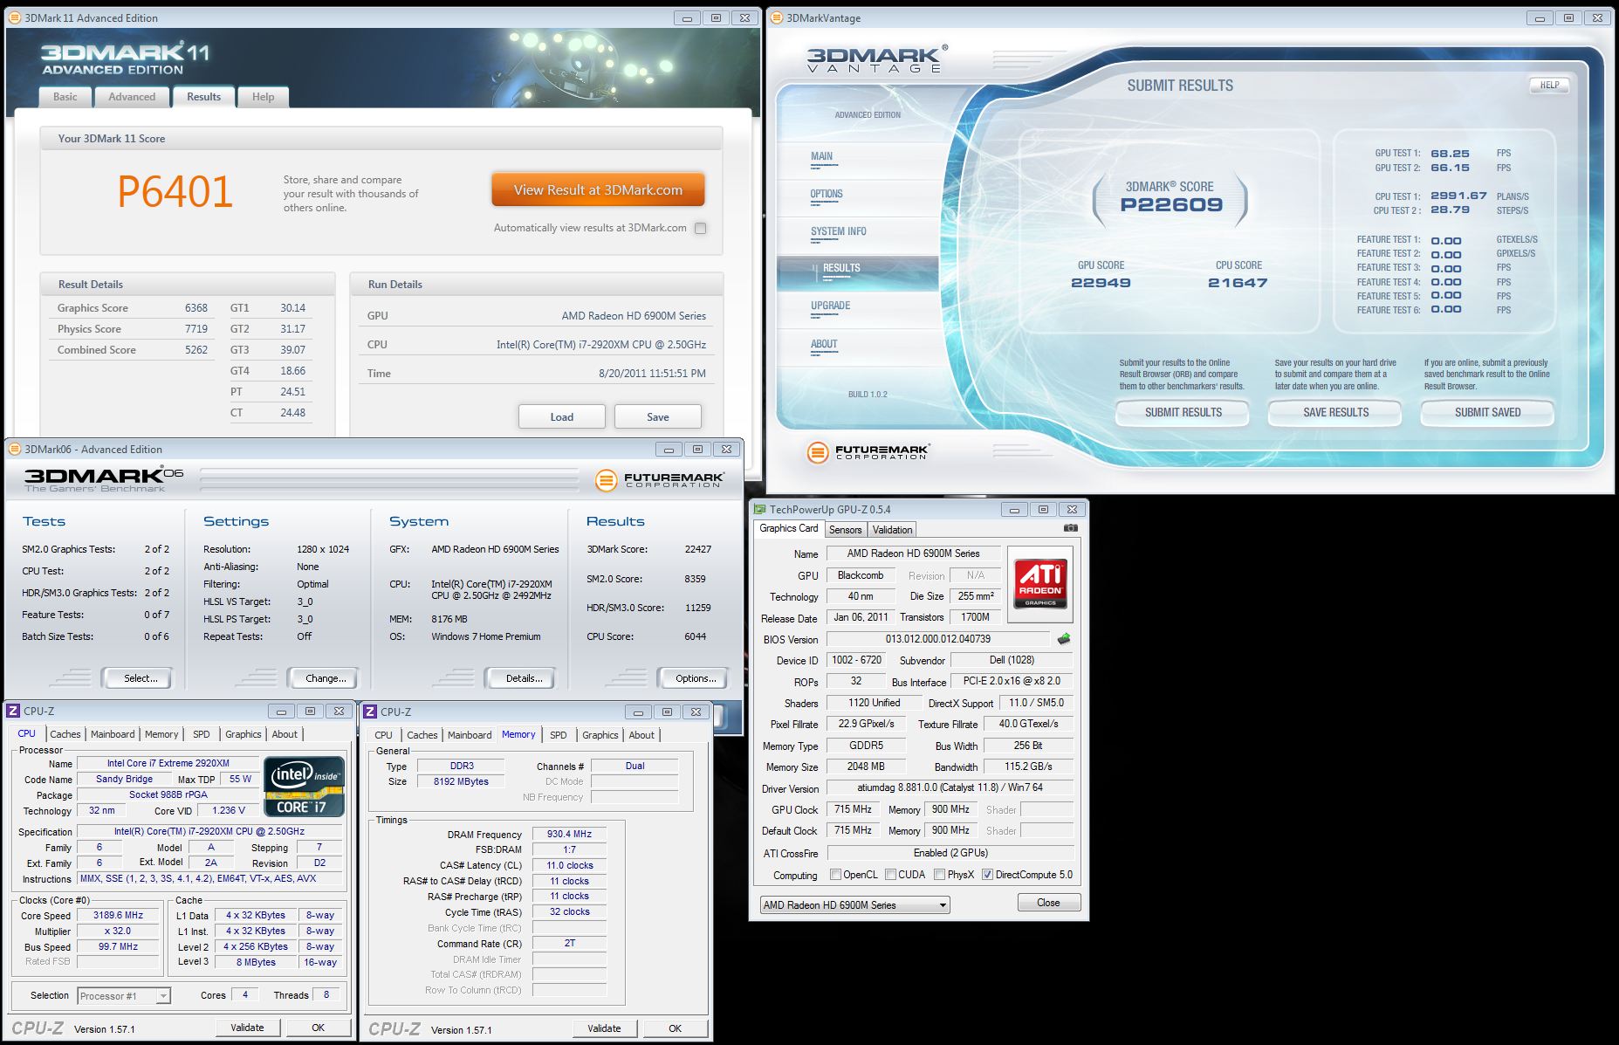The image size is (1619, 1045).
Task: Click the Intel Core i7 logo in CPU-Z
Action: click(305, 785)
